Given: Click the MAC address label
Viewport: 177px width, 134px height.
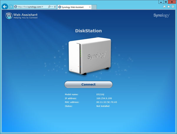Looking at the screenshot, I should [x=72, y=102].
